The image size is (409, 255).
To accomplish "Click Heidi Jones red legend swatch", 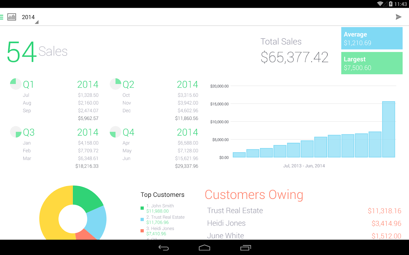I will click(142, 231).
